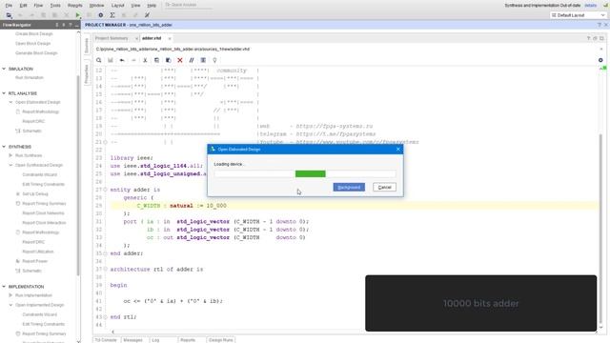Toggle code fold marker at line 43
The width and height of the screenshot is (610, 343).
pos(105,316)
